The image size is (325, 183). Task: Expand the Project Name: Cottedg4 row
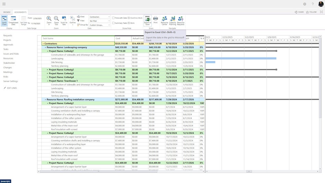click(x=48, y=77)
